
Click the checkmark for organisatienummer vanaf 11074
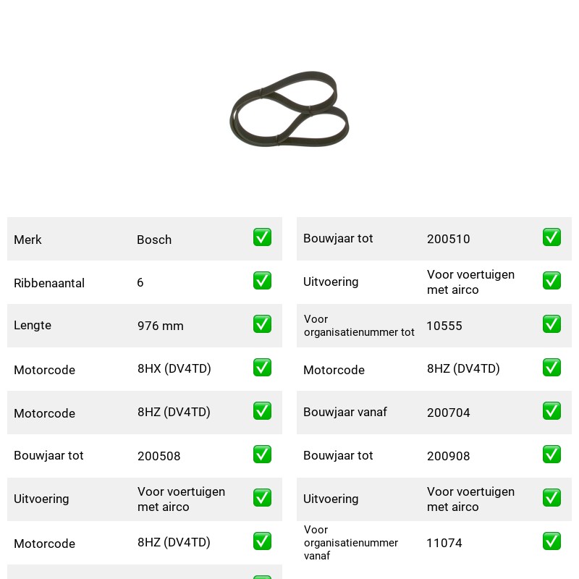click(551, 541)
